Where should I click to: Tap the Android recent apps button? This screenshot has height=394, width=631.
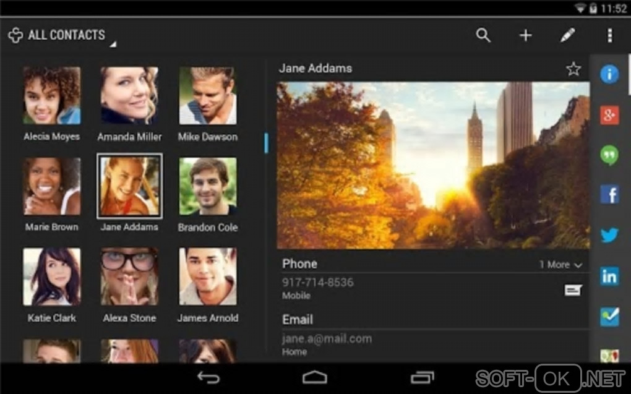pos(422,377)
